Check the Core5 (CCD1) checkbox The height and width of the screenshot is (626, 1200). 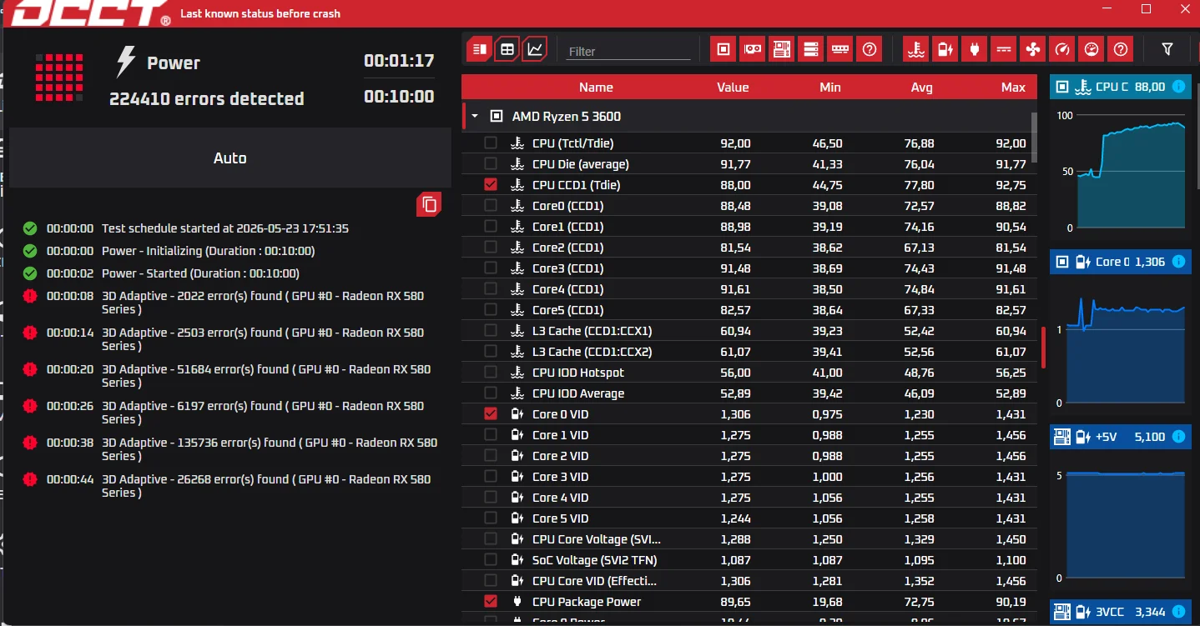491,310
